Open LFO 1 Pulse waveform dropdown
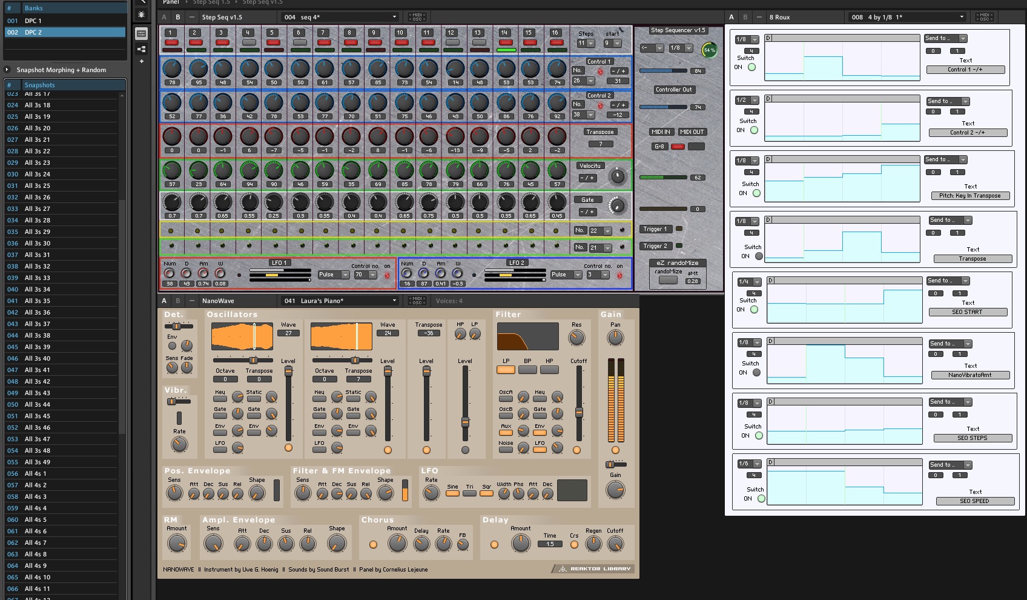The height and width of the screenshot is (600, 1027). tap(334, 275)
